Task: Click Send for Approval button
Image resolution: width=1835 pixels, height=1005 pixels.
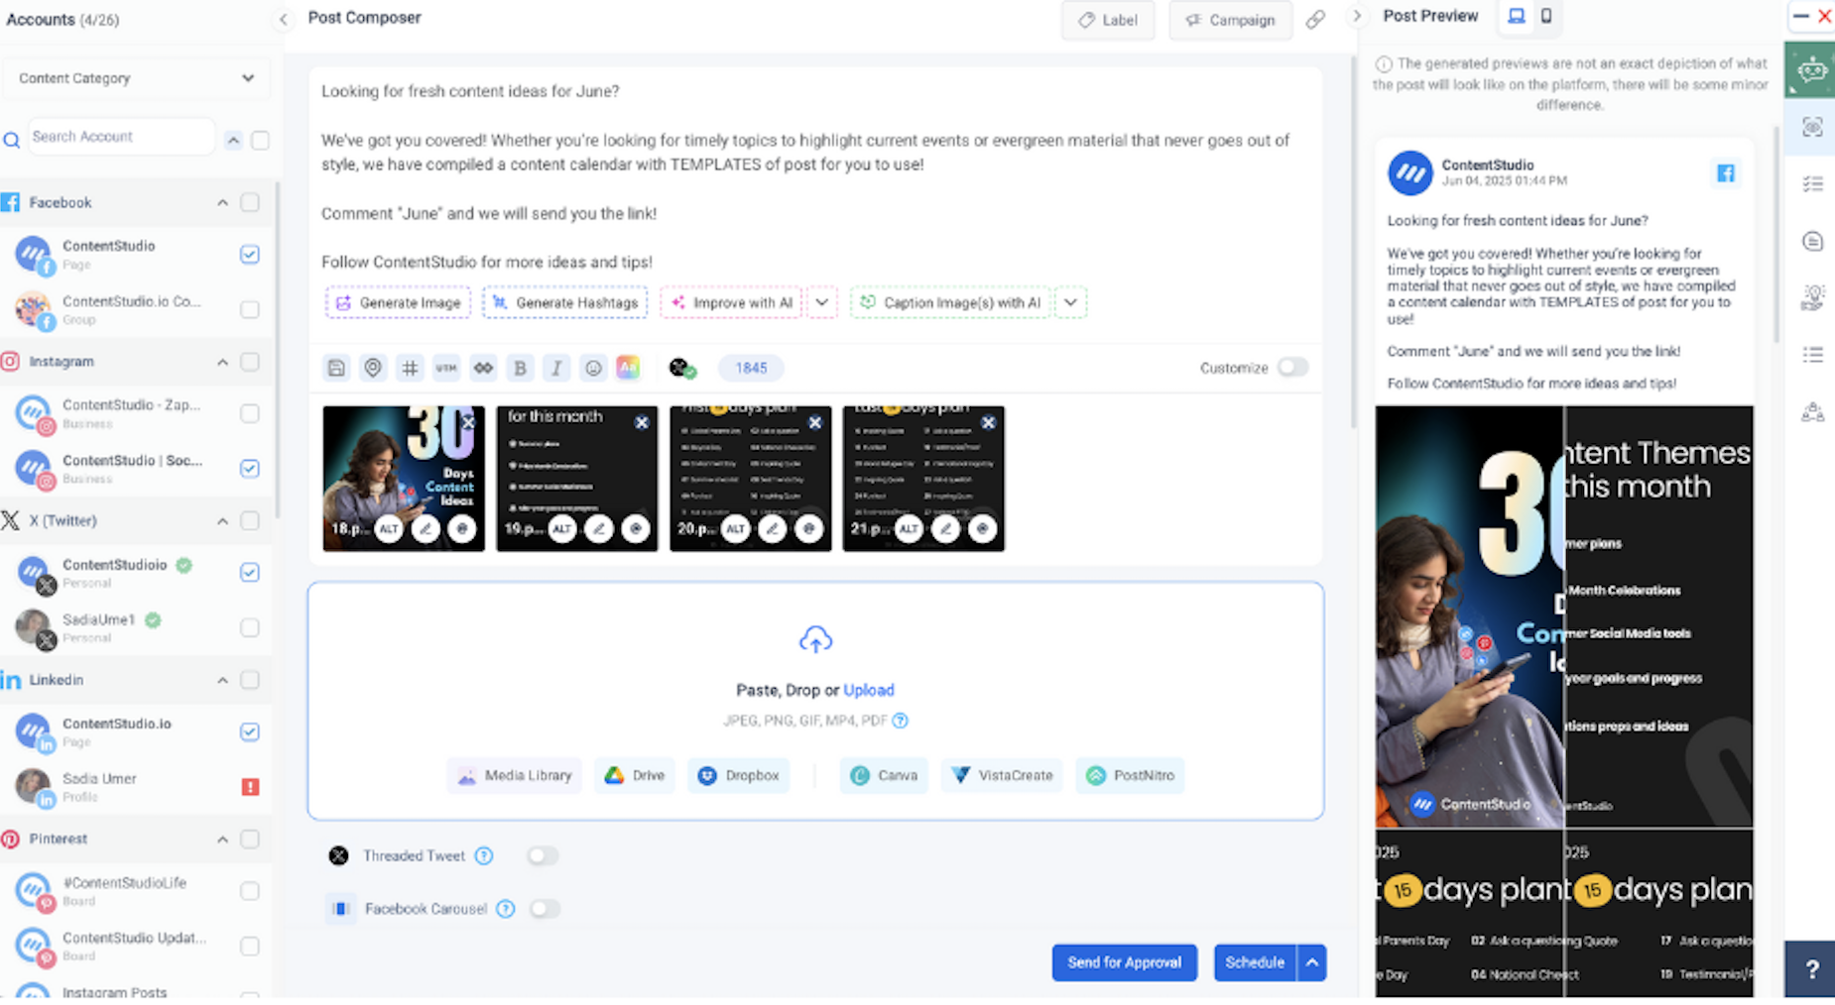Action: coord(1125,962)
